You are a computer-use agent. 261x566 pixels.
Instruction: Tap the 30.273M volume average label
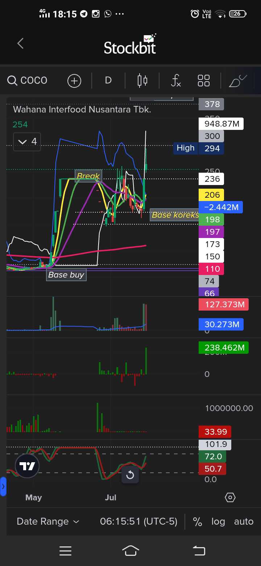(x=221, y=324)
